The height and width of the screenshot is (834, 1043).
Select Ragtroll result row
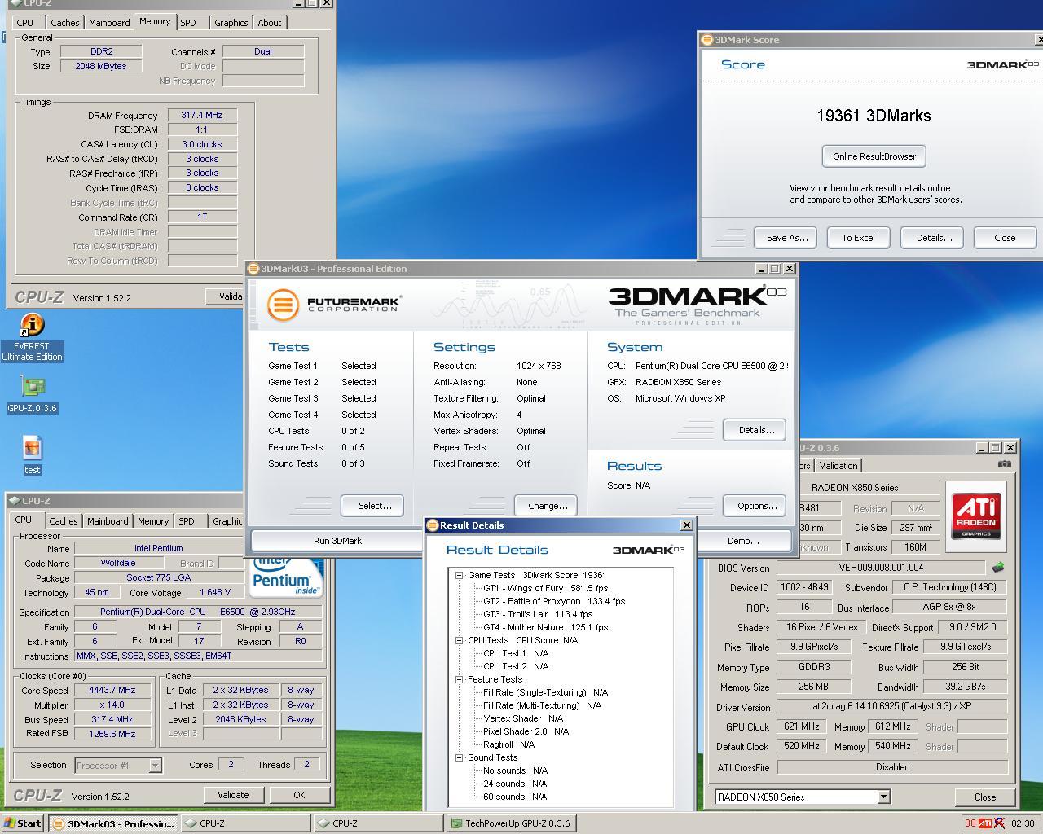pos(508,744)
